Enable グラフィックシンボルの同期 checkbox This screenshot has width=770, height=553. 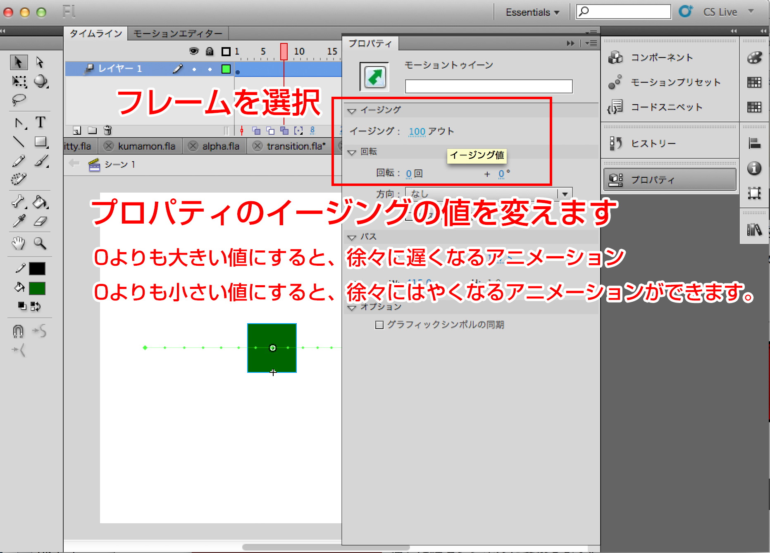tap(379, 325)
